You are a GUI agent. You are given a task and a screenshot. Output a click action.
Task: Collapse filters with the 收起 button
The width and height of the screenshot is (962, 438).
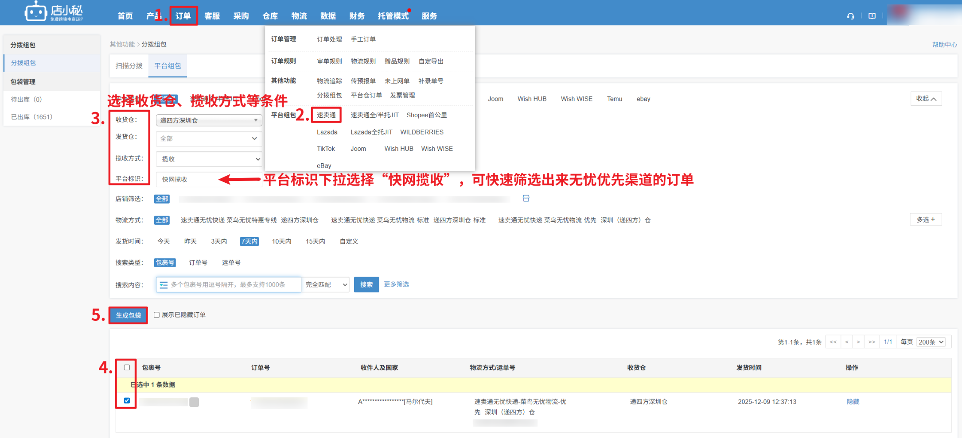point(926,99)
